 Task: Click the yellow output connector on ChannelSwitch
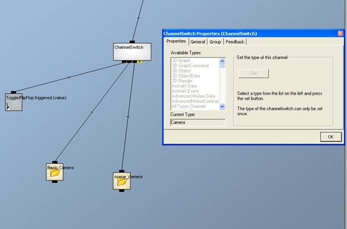[139, 62]
